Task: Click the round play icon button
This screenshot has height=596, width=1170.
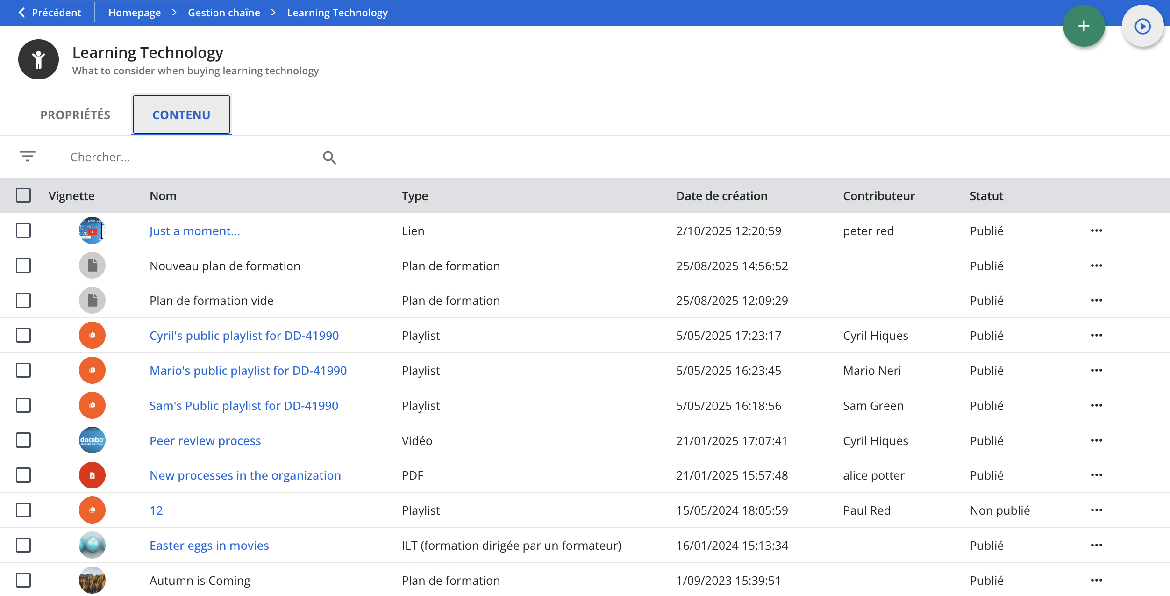Action: (x=1142, y=26)
